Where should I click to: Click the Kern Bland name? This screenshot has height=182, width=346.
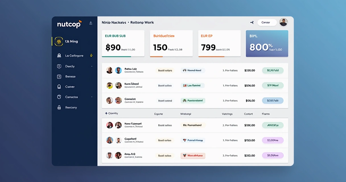pyautogui.click(x=132, y=84)
